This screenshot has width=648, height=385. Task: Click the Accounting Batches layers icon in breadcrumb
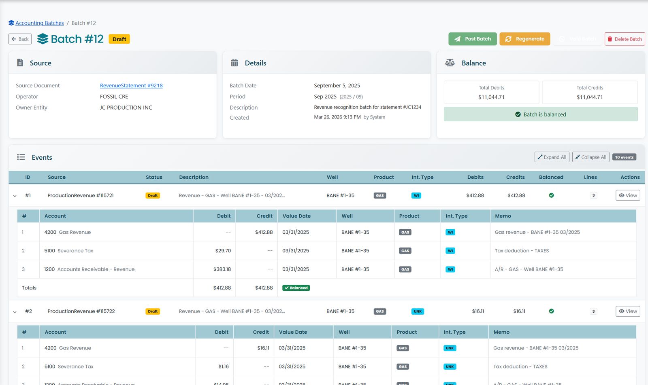(11, 23)
